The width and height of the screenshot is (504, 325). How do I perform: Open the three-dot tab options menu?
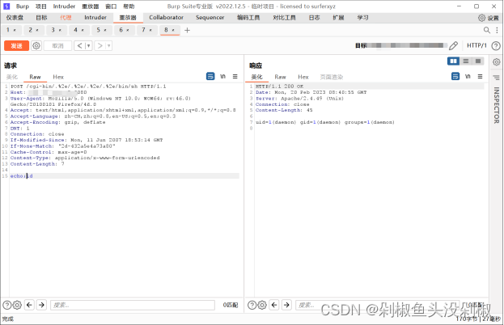pos(497,30)
